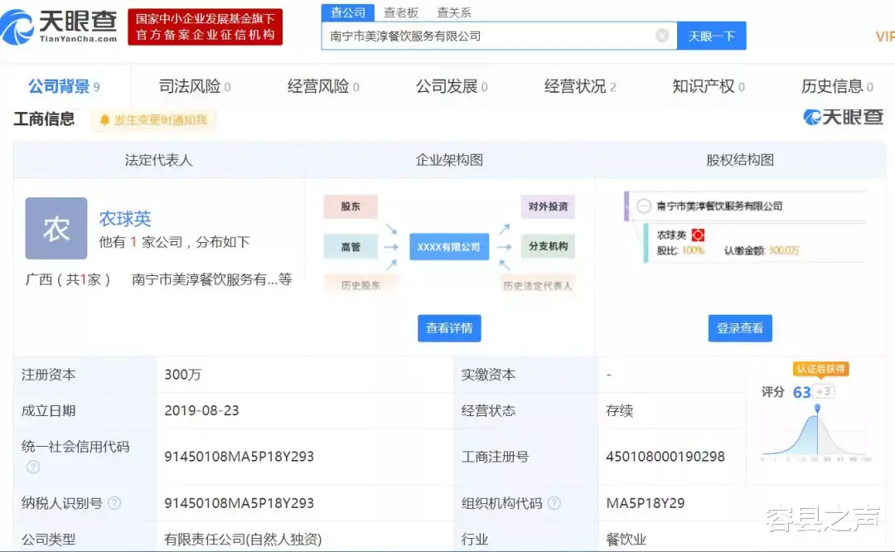Open the 发生变更时通知我 bell notification
Screen dimensions: 895x552
[x=153, y=119]
